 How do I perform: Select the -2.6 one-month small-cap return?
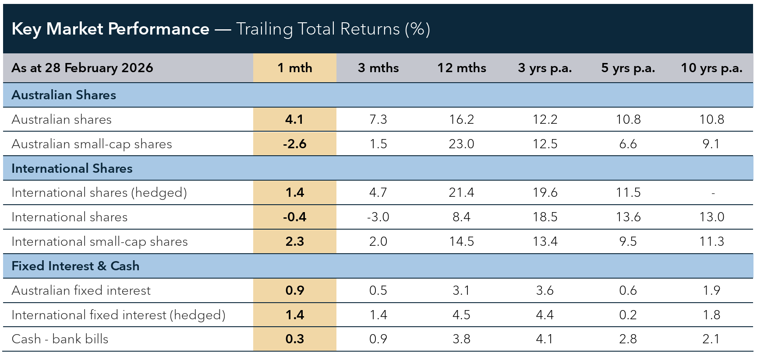point(294,144)
